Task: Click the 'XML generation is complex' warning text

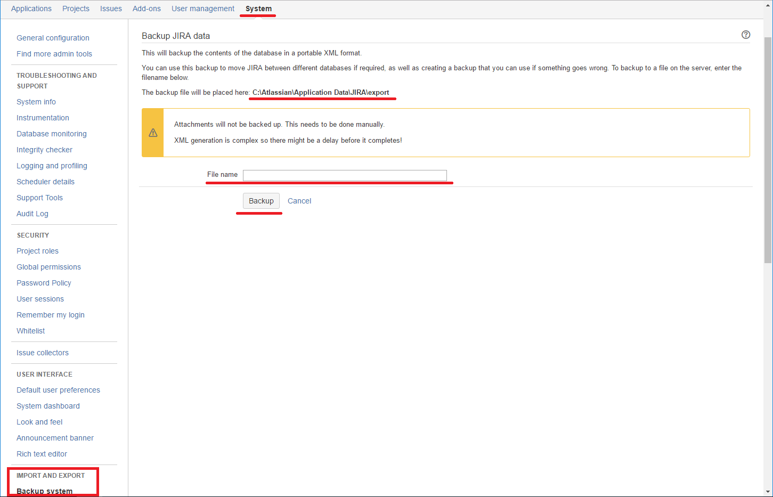Action: click(288, 140)
